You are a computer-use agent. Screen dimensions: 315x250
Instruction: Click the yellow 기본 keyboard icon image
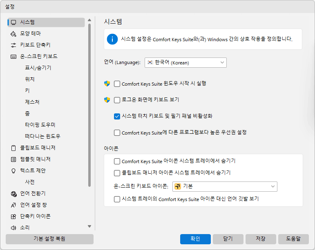coord(178,186)
